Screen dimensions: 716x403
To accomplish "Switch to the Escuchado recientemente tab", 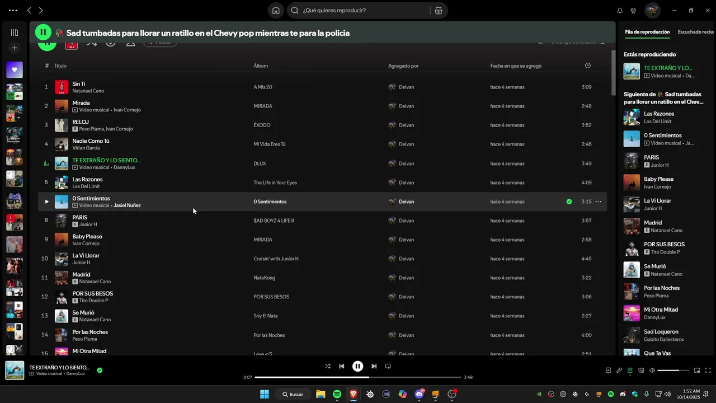I will [696, 32].
